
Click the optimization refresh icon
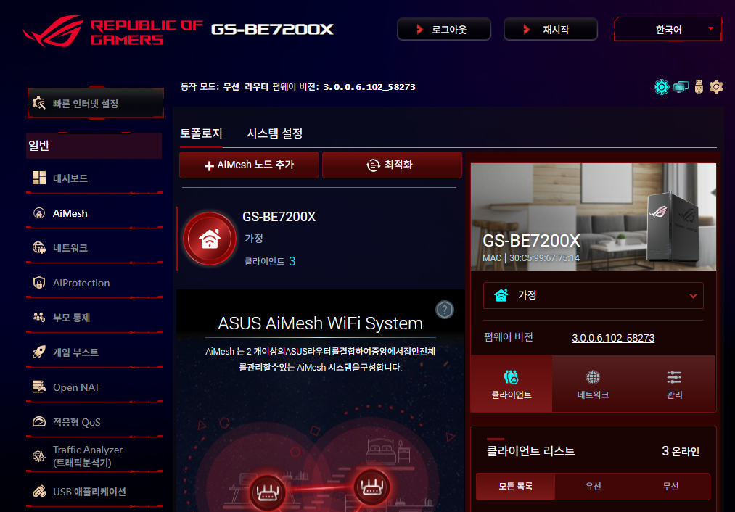coord(373,165)
